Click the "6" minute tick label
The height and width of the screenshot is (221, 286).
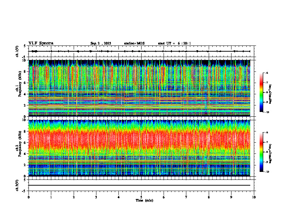(x=164, y=197)
